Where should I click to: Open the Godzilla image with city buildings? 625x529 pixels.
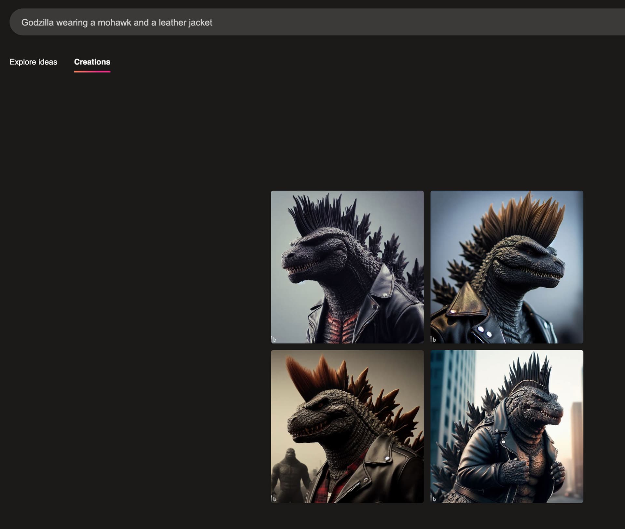[507, 426]
